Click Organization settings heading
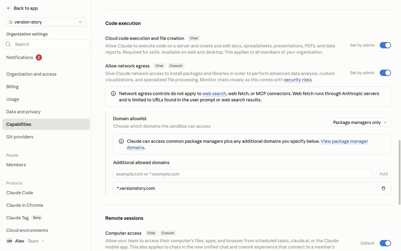The image size is (401, 251). coord(27,34)
